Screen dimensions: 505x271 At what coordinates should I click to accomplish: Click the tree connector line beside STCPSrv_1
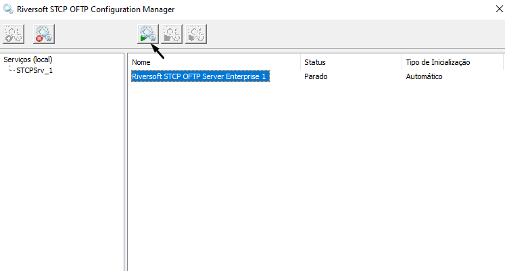point(11,69)
